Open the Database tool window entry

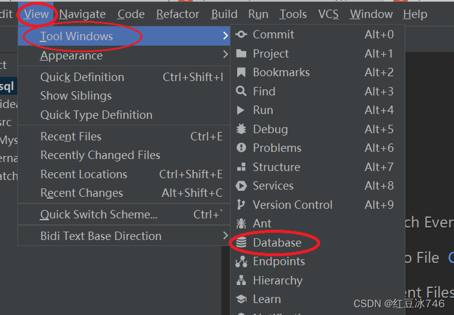[x=318, y=242]
